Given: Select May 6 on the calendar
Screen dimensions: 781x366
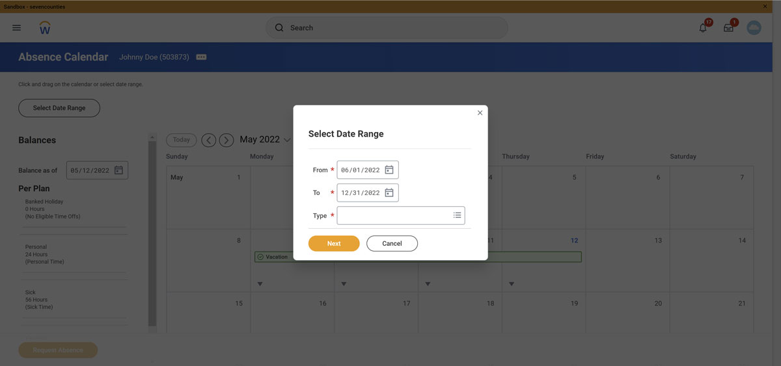Looking at the screenshot, I should pyautogui.click(x=627, y=198).
